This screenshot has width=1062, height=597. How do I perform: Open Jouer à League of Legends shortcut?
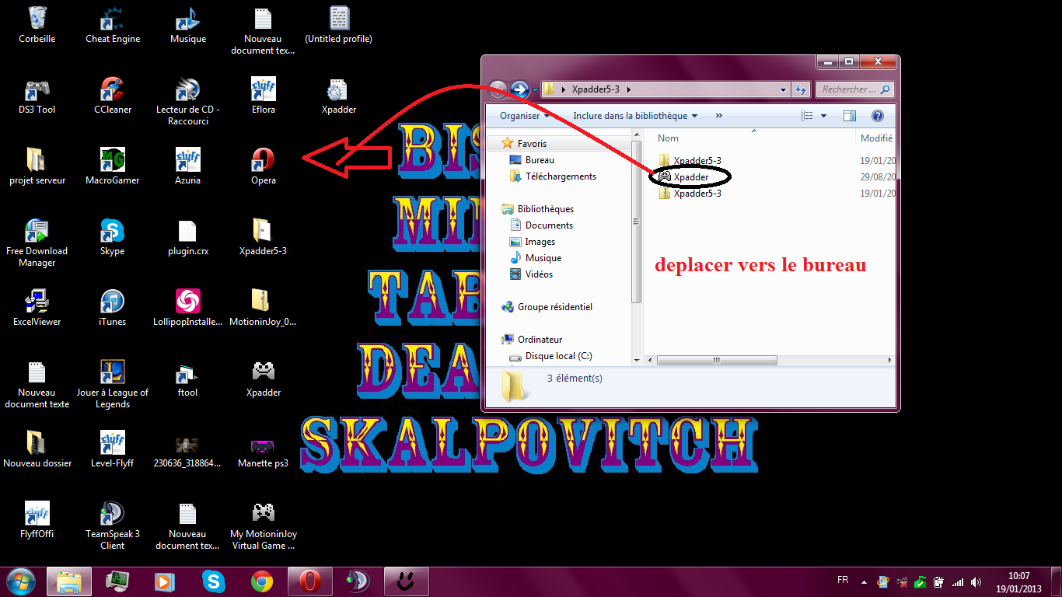(x=113, y=385)
